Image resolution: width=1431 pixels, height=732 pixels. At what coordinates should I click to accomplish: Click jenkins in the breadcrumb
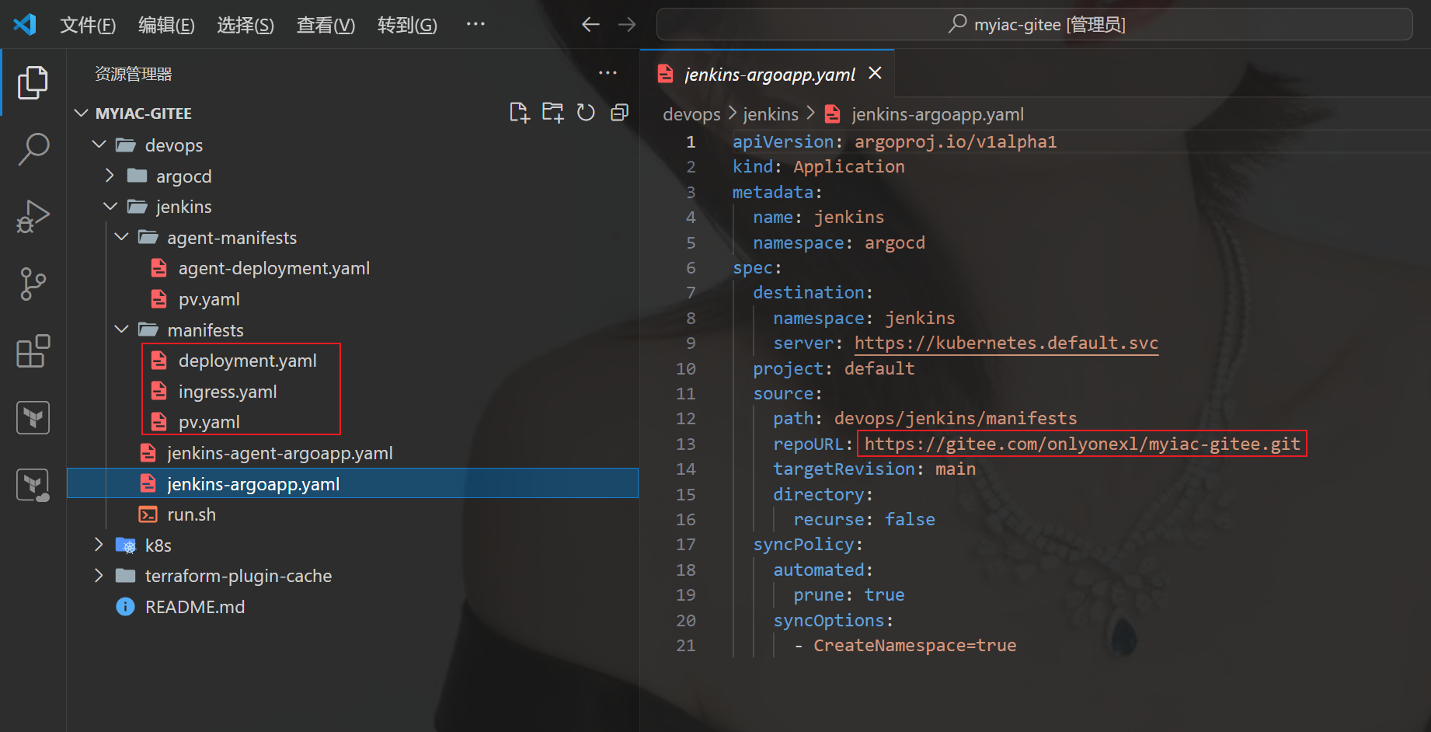pyautogui.click(x=771, y=114)
